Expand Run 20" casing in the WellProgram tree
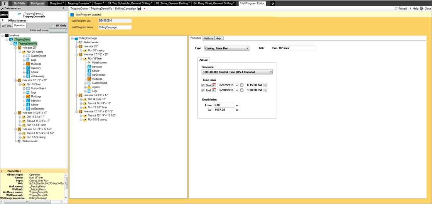The image size is (432, 204). point(81,51)
